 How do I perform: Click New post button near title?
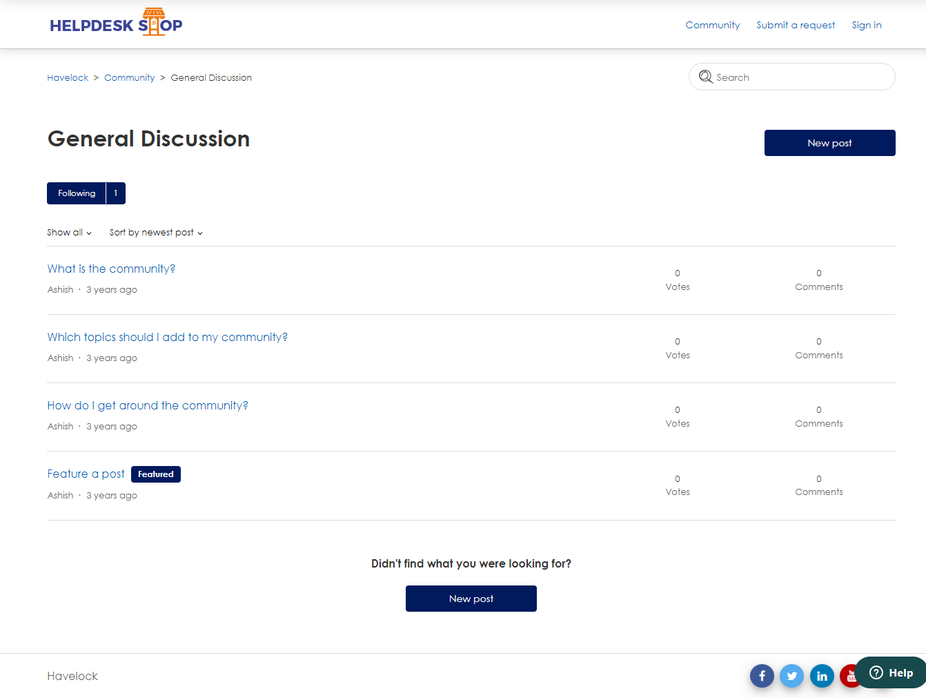[x=829, y=143]
